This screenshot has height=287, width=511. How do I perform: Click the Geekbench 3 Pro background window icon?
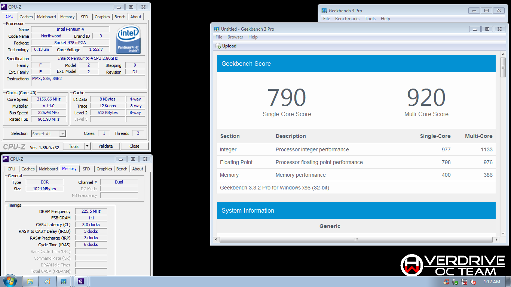click(324, 10)
